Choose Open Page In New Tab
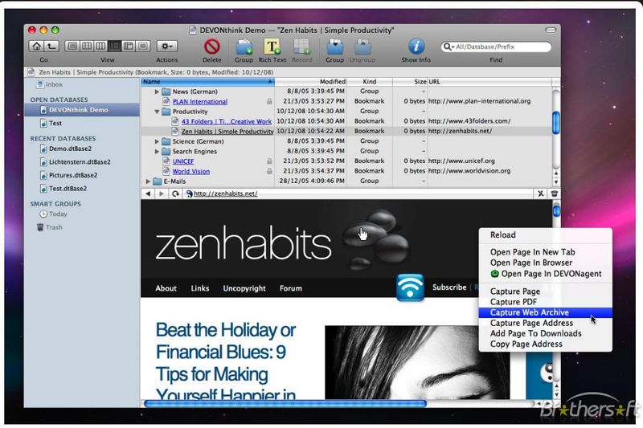 coord(546,252)
